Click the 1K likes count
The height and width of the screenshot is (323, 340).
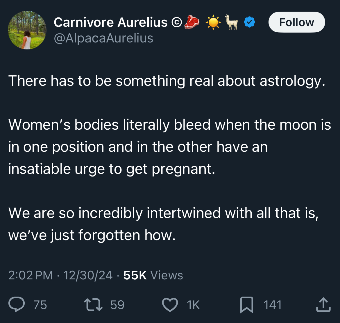pos(193,305)
